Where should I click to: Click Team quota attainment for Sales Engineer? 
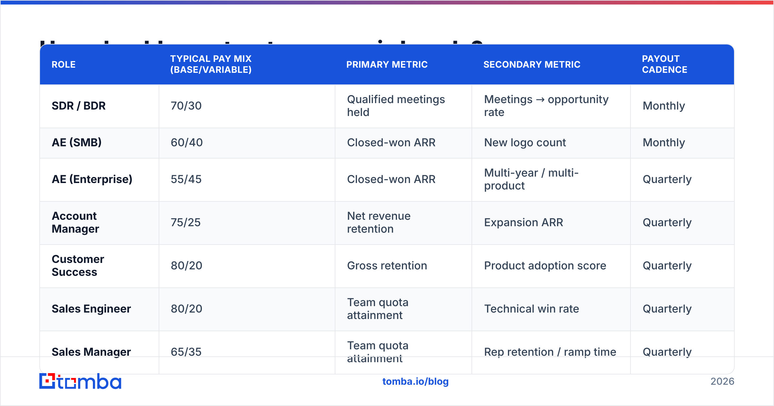[378, 309]
